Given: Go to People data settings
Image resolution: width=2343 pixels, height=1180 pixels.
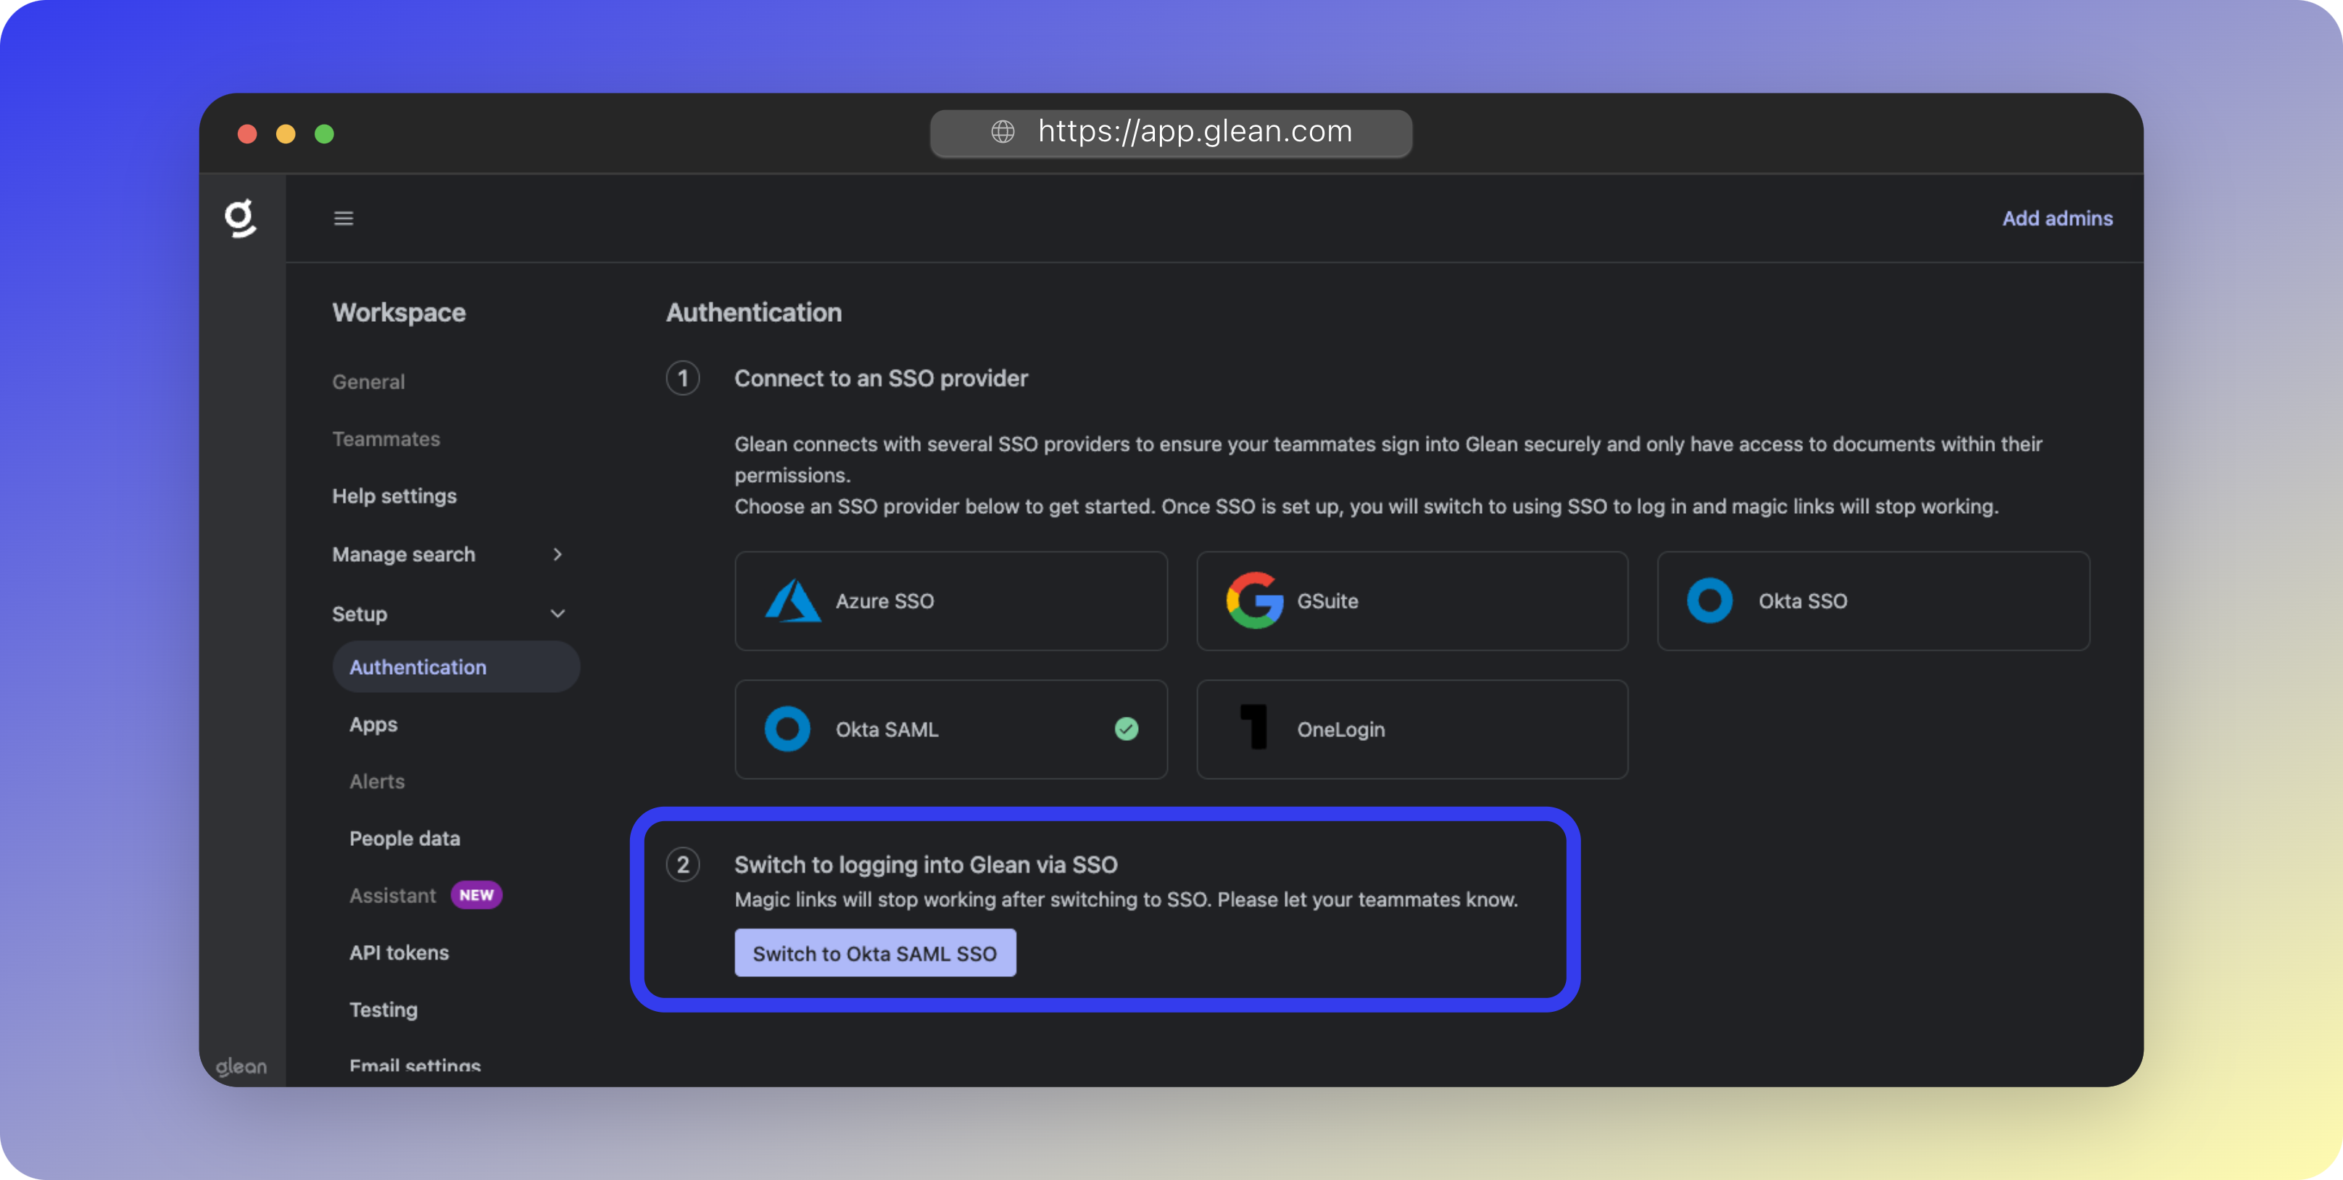Looking at the screenshot, I should pyautogui.click(x=405, y=838).
